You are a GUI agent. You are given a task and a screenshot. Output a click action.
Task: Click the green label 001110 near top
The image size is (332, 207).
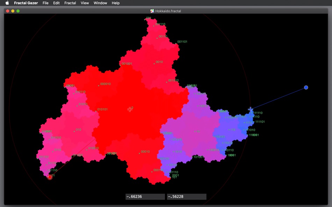[160, 24]
